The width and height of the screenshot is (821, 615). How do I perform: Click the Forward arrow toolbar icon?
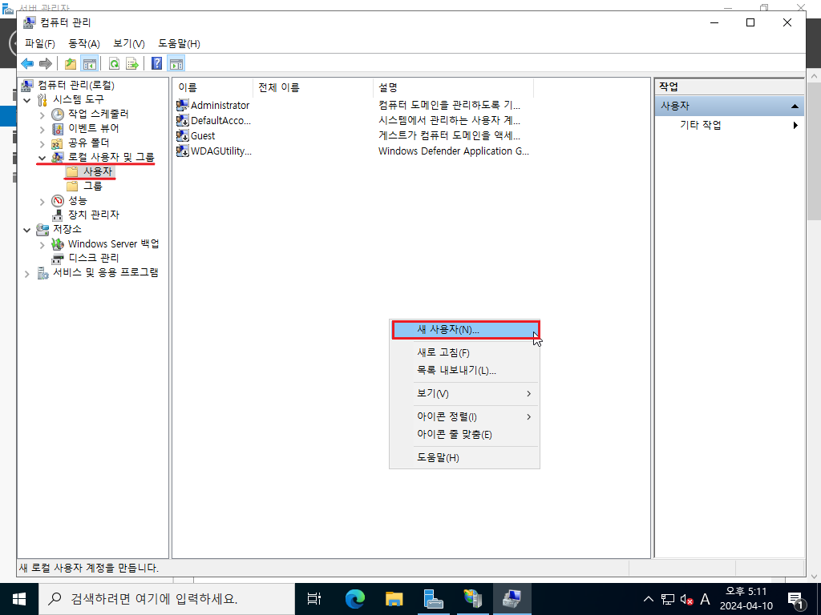point(46,64)
